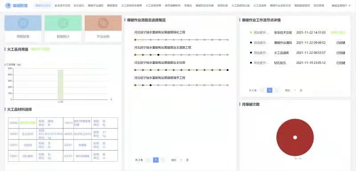
Task: Select the 安全技术交底 menu item
Action: (62, 5)
